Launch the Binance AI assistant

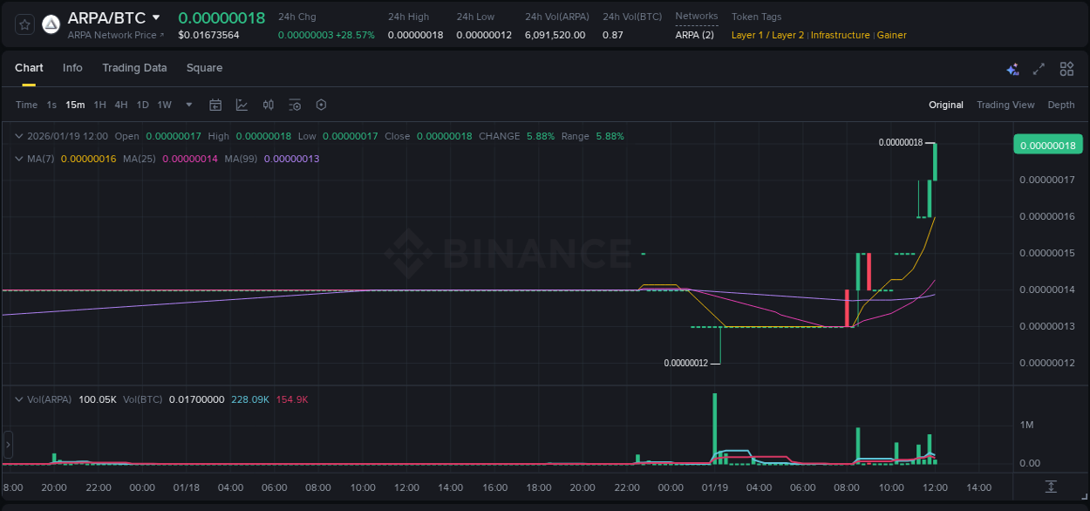coord(1012,68)
